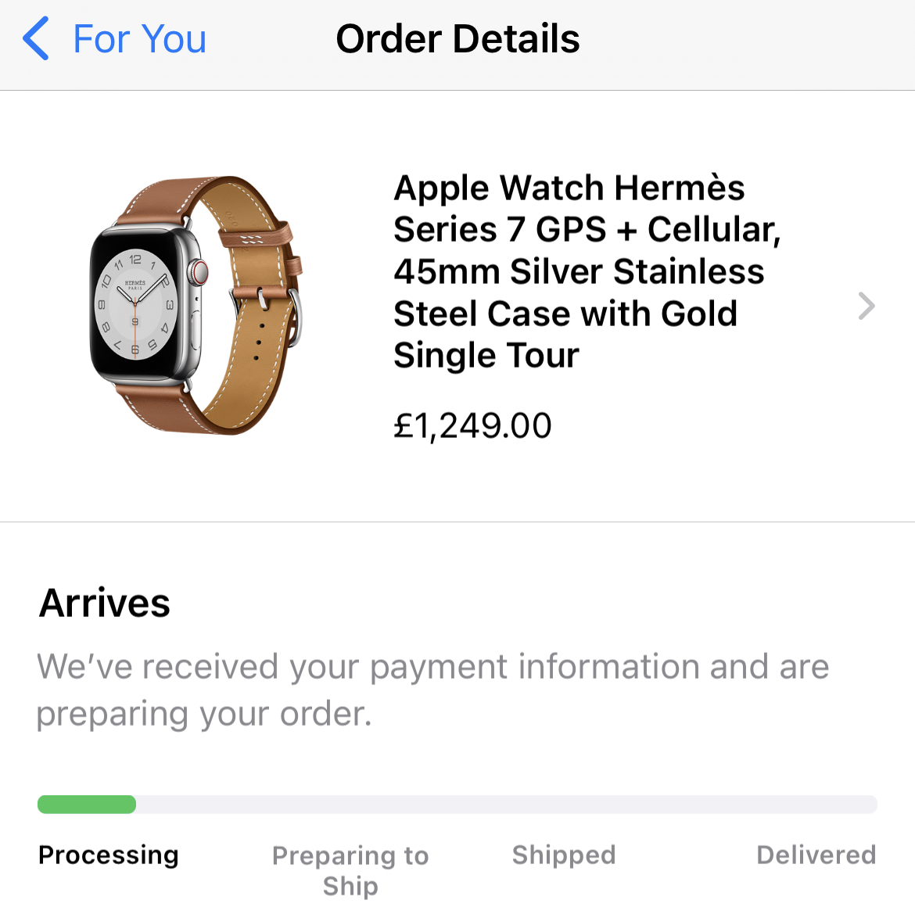Click the unfilled gray progress bar section
Image resolution: width=915 pixels, height=918 pixels.
[x=505, y=804]
